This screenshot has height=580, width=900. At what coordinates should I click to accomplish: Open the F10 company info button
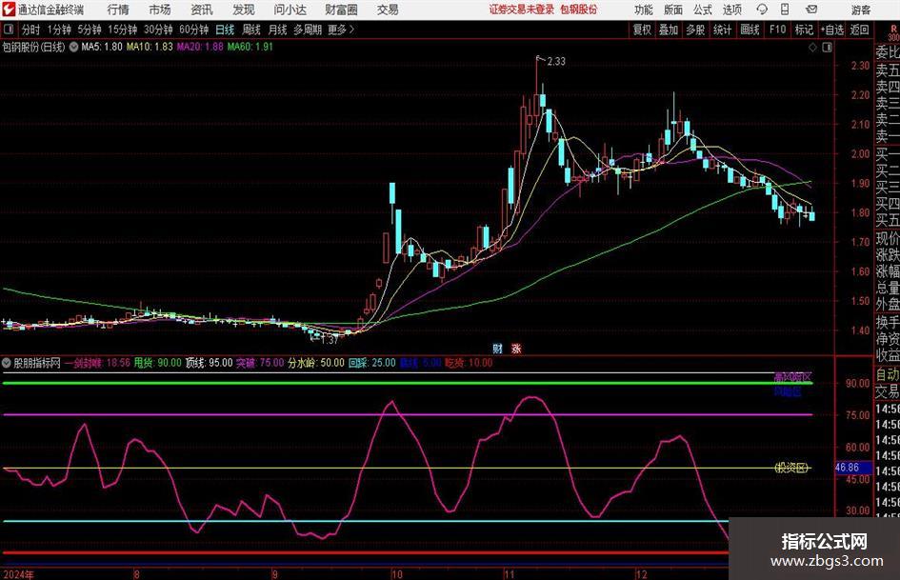778,30
